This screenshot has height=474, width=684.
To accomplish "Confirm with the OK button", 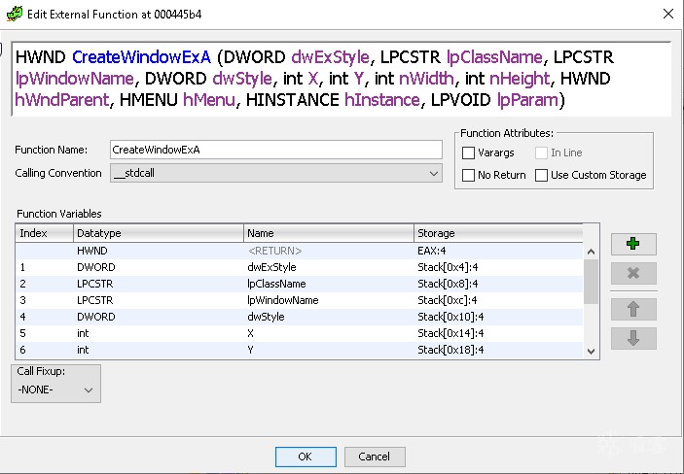I will pyautogui.click(x=306, y=457).
